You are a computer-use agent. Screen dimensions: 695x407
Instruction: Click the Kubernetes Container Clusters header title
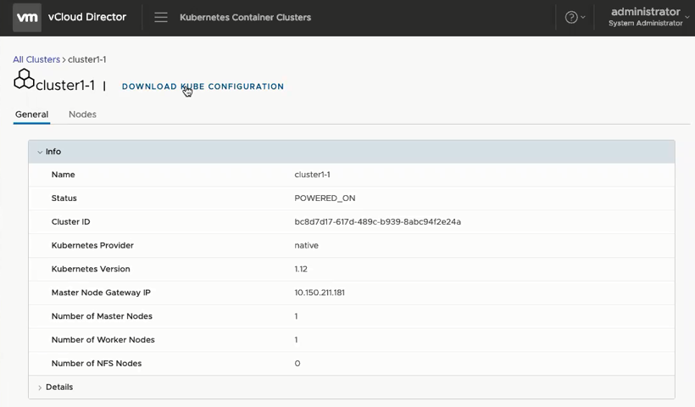245,17
